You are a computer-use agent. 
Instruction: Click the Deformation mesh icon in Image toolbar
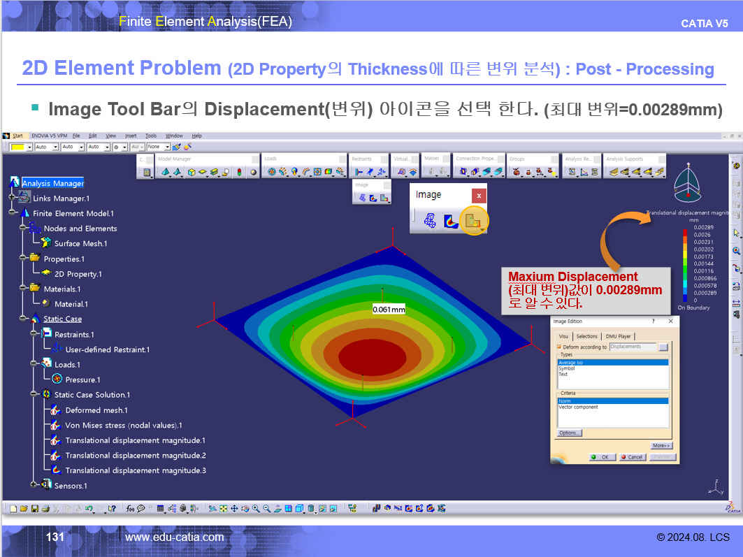pyautogui.click(x=429, y=221)
